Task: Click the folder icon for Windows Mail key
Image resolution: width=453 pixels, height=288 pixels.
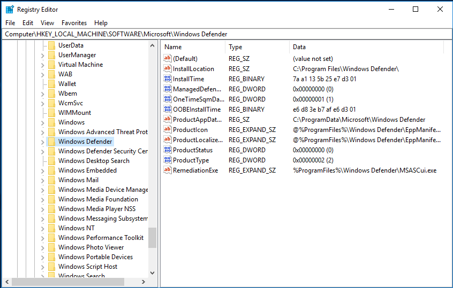Action: (51, 180)
